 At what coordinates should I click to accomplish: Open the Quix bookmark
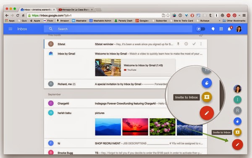pos(23,21)
